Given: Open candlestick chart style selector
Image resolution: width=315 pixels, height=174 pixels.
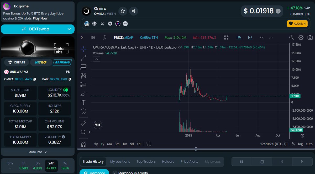Looking at the screenshot, I should click(x=93, y=38).
